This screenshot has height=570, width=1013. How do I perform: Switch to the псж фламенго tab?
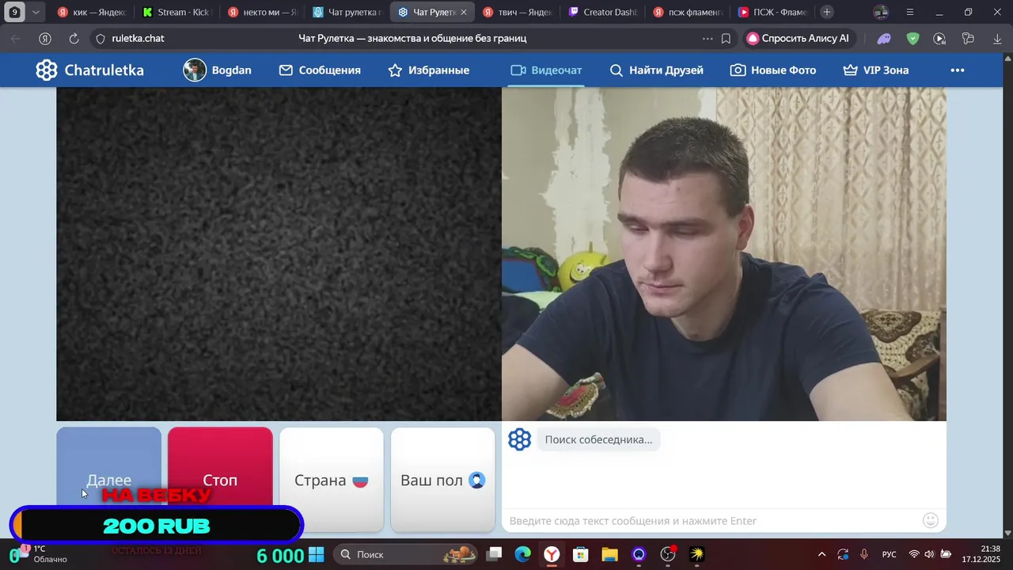[687, 12]
